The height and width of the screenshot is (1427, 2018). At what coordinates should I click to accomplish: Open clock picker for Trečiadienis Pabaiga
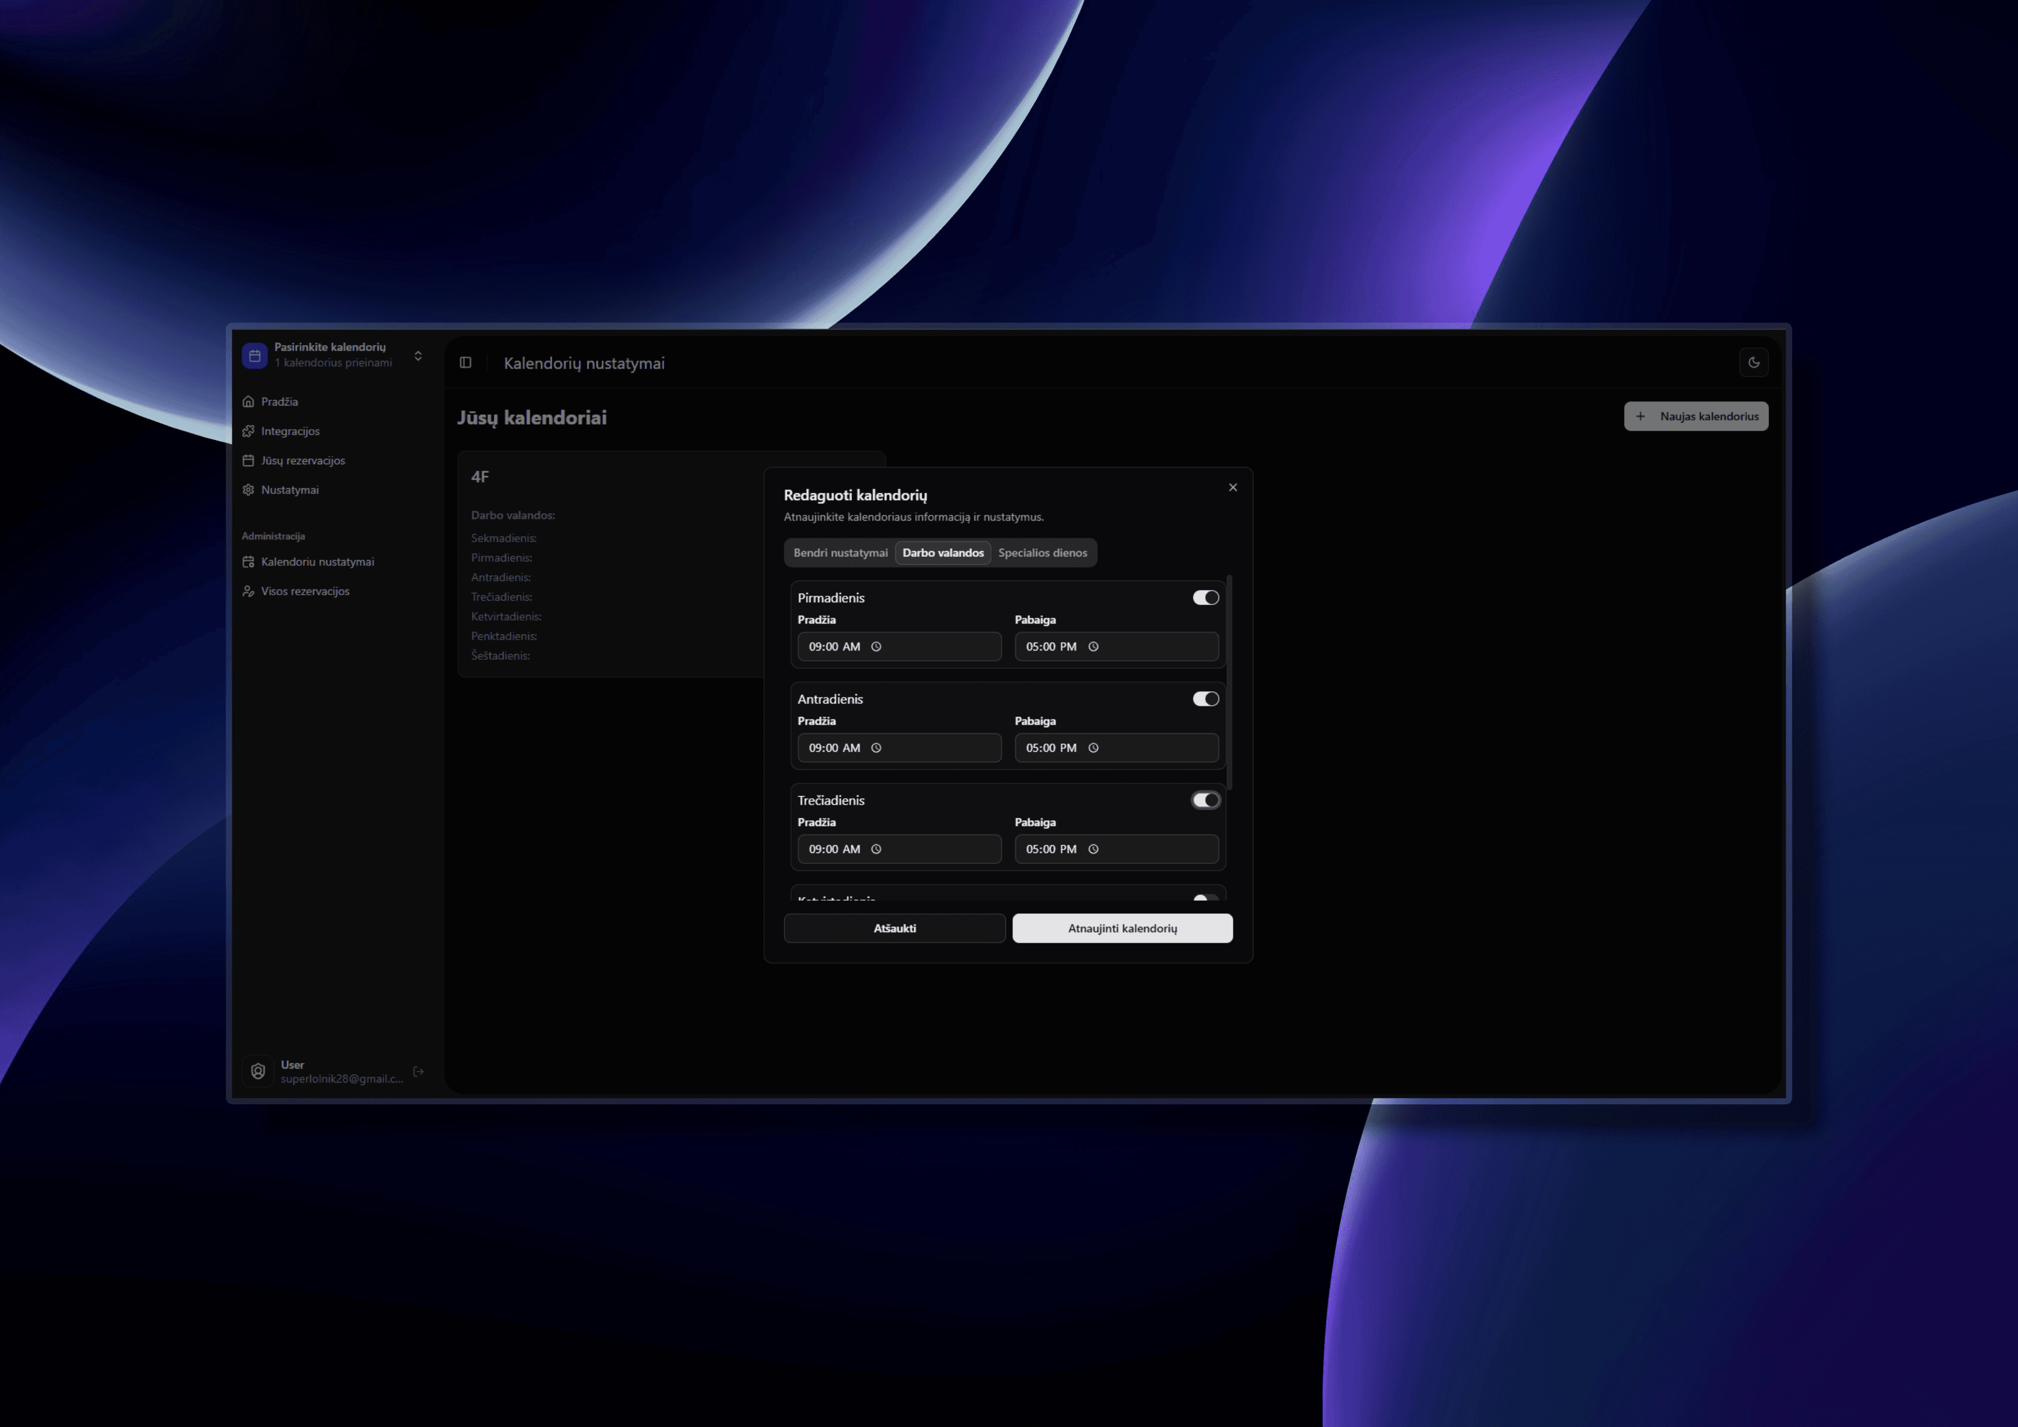[1094, 850]
